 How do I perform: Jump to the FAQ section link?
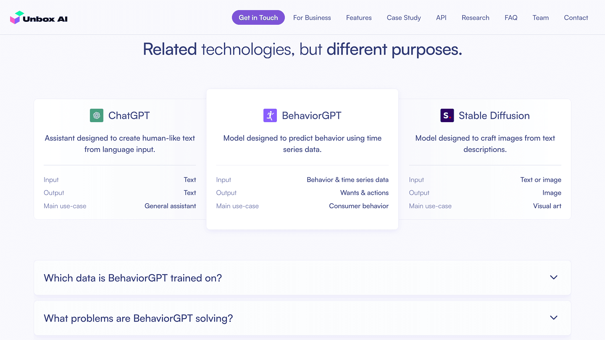(511, 18)
